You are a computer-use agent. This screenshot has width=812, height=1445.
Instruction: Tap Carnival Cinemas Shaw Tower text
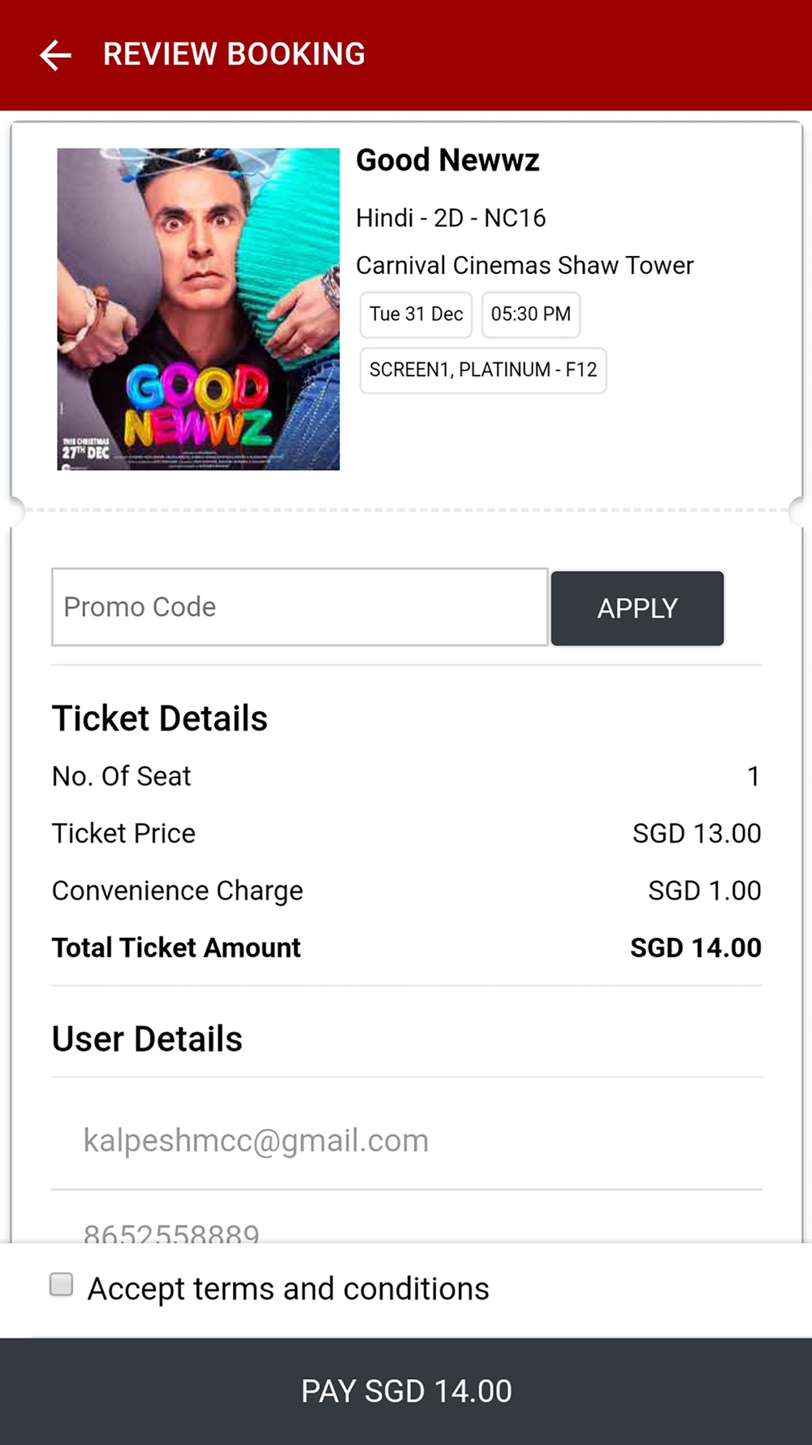525,266
